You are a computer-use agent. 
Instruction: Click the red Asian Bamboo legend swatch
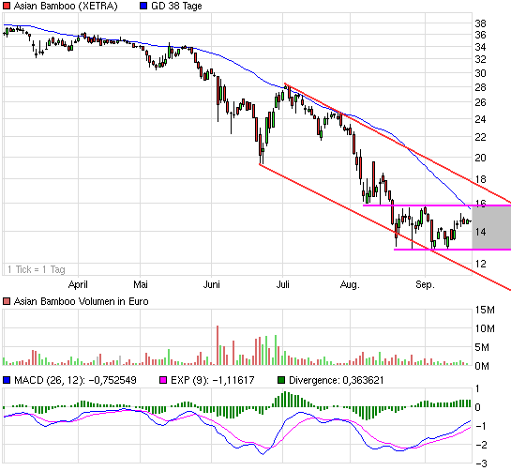7,6
